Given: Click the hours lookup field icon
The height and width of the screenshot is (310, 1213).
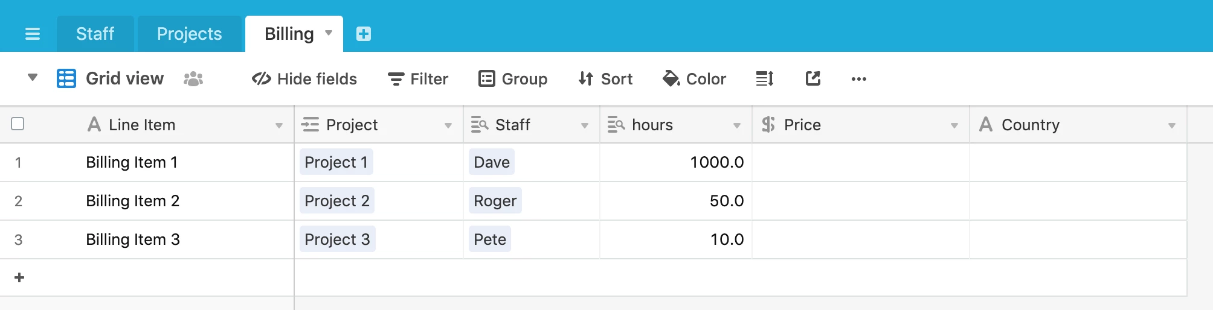Looking at the screenshot, I should [x=616, y=124].
